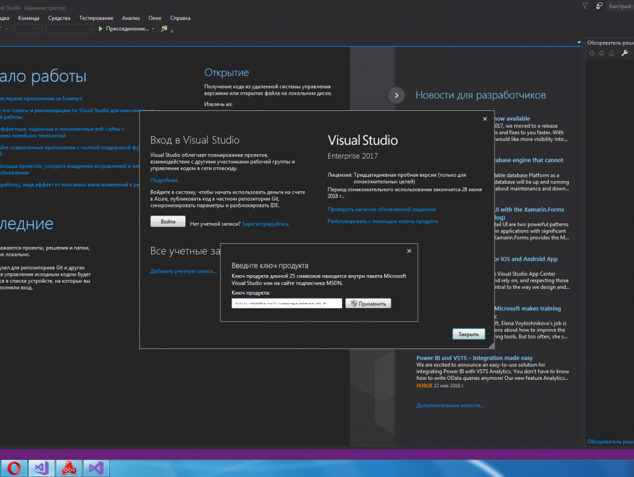
Task: Click the product key input field
Action: point(287,303)
